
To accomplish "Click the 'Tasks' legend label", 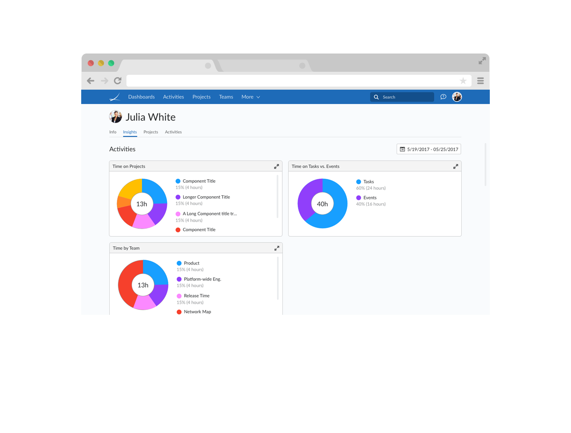I will pos(368,181).
